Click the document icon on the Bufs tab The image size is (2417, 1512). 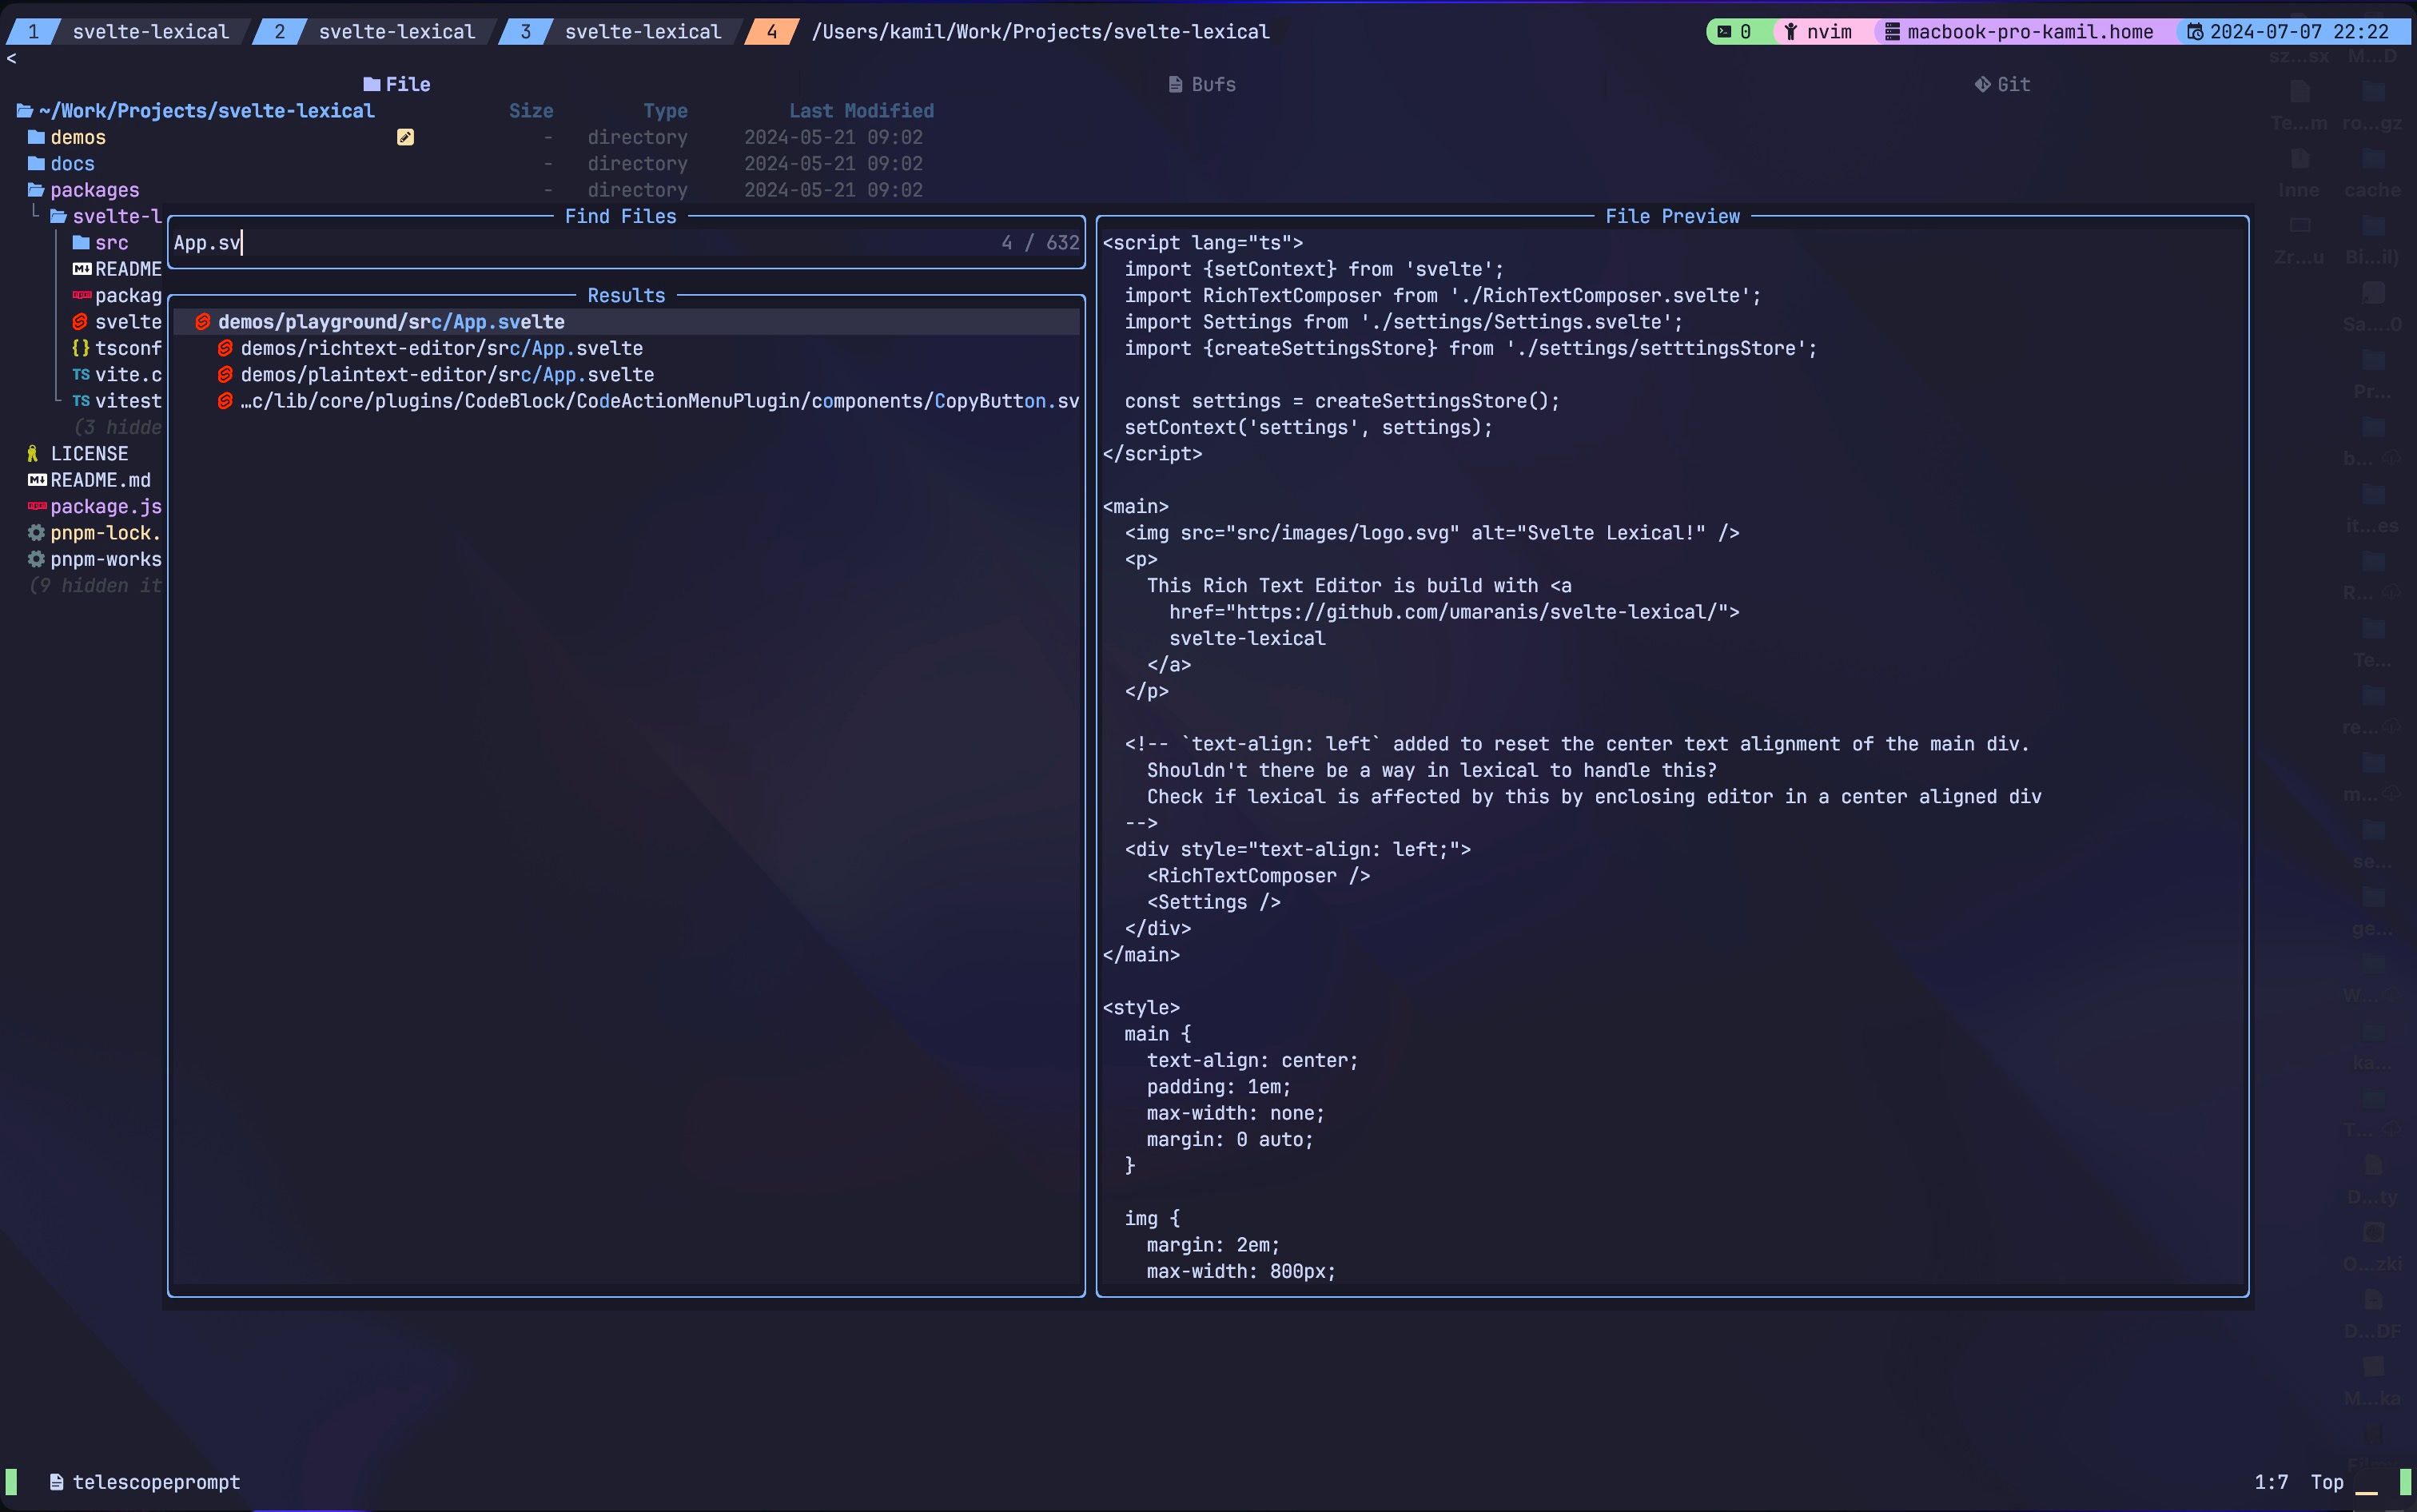[1176, 85]
